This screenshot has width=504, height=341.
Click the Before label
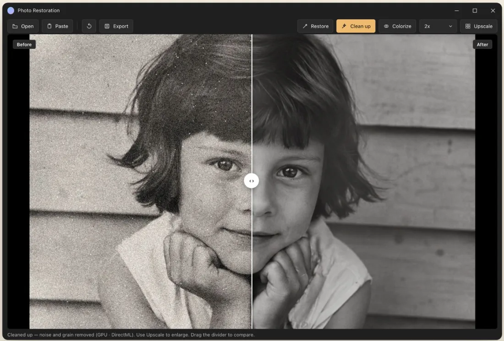pyautogui.click(x=24, y=45)
